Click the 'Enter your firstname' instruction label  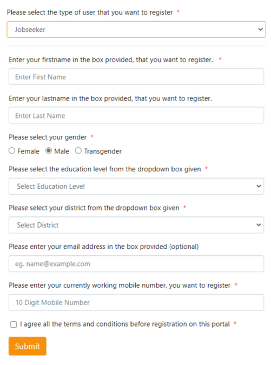[111, 60]
